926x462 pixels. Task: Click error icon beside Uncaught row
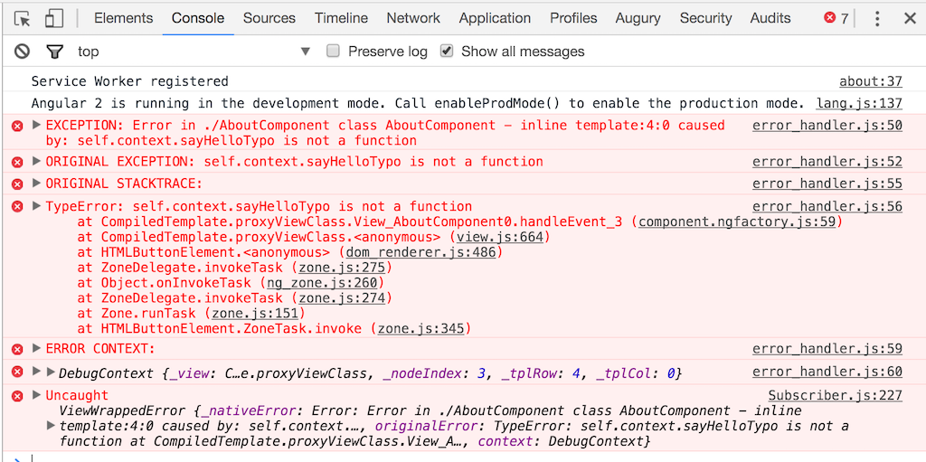[x=18, y=395]
